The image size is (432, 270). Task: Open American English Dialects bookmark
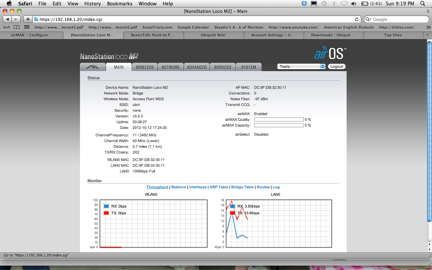[x=349, y=27]
